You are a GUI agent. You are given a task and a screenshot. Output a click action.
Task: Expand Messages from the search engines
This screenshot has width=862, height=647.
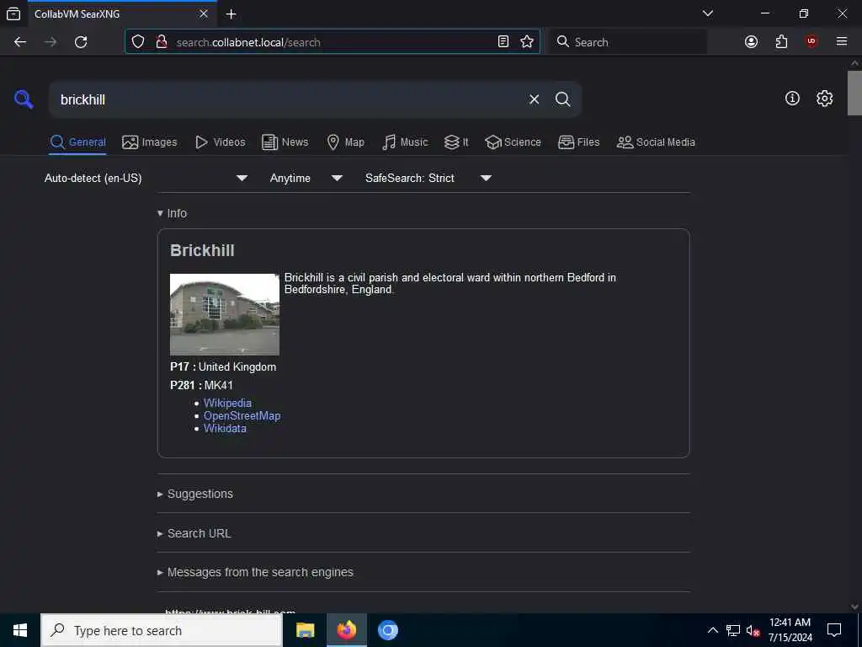coord(255,572)
